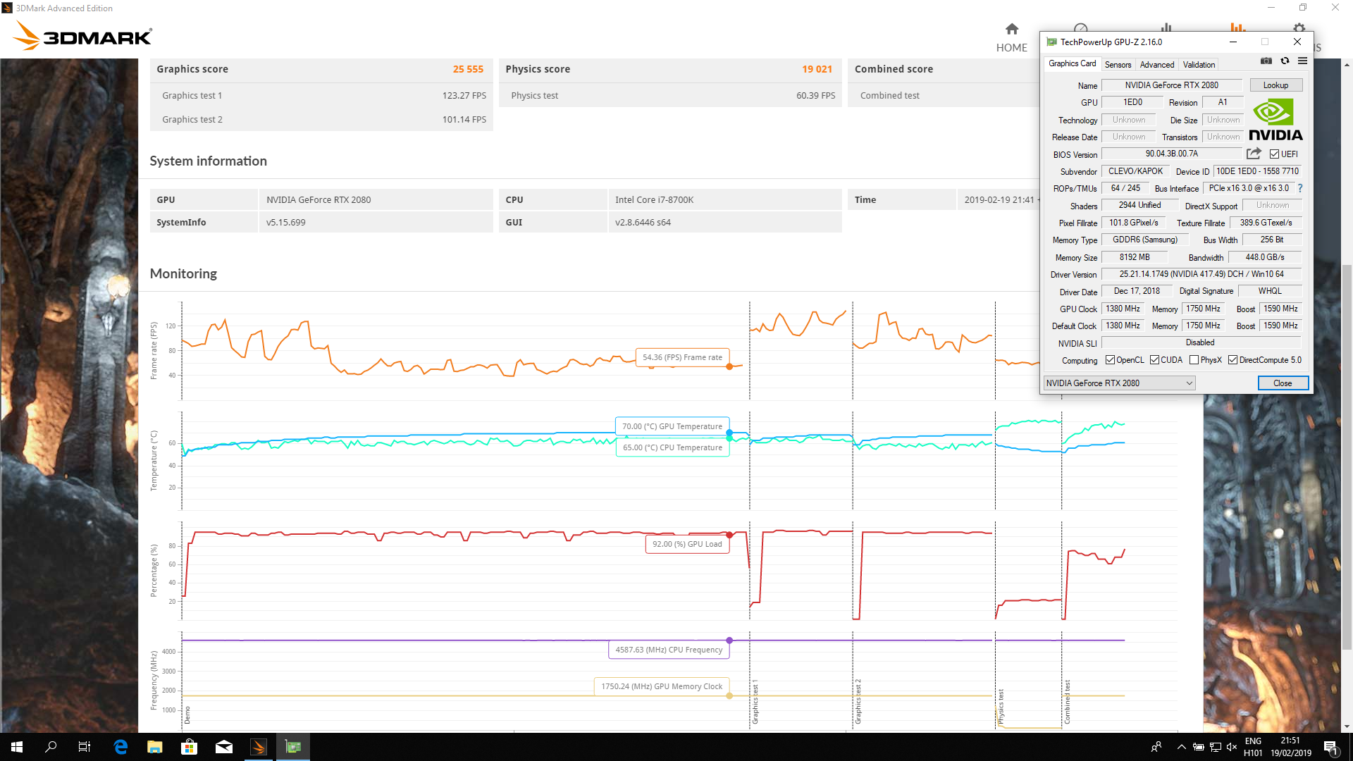Image resolution: width=1353 pixels, height=761 pixels.
Task: Toggle the CUDA checkbox
Action: click(x=1154, y=360)
